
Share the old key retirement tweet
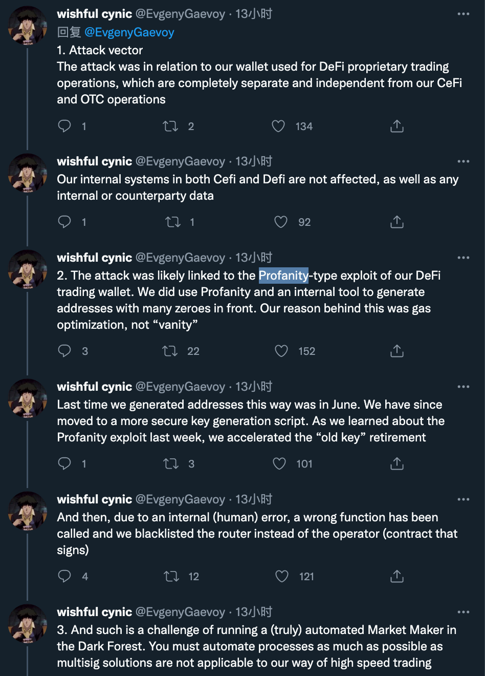click(397, 463)
